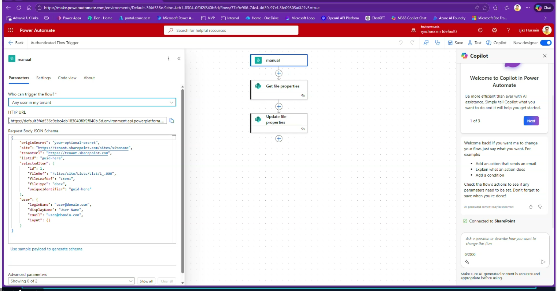
Task: Click the thumbs up on Copilot response
Action: click(531, 207)
